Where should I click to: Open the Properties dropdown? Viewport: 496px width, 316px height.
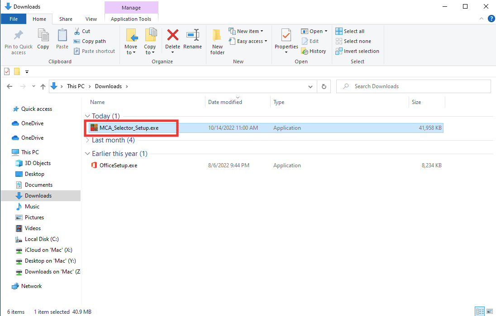pos(286,52)
